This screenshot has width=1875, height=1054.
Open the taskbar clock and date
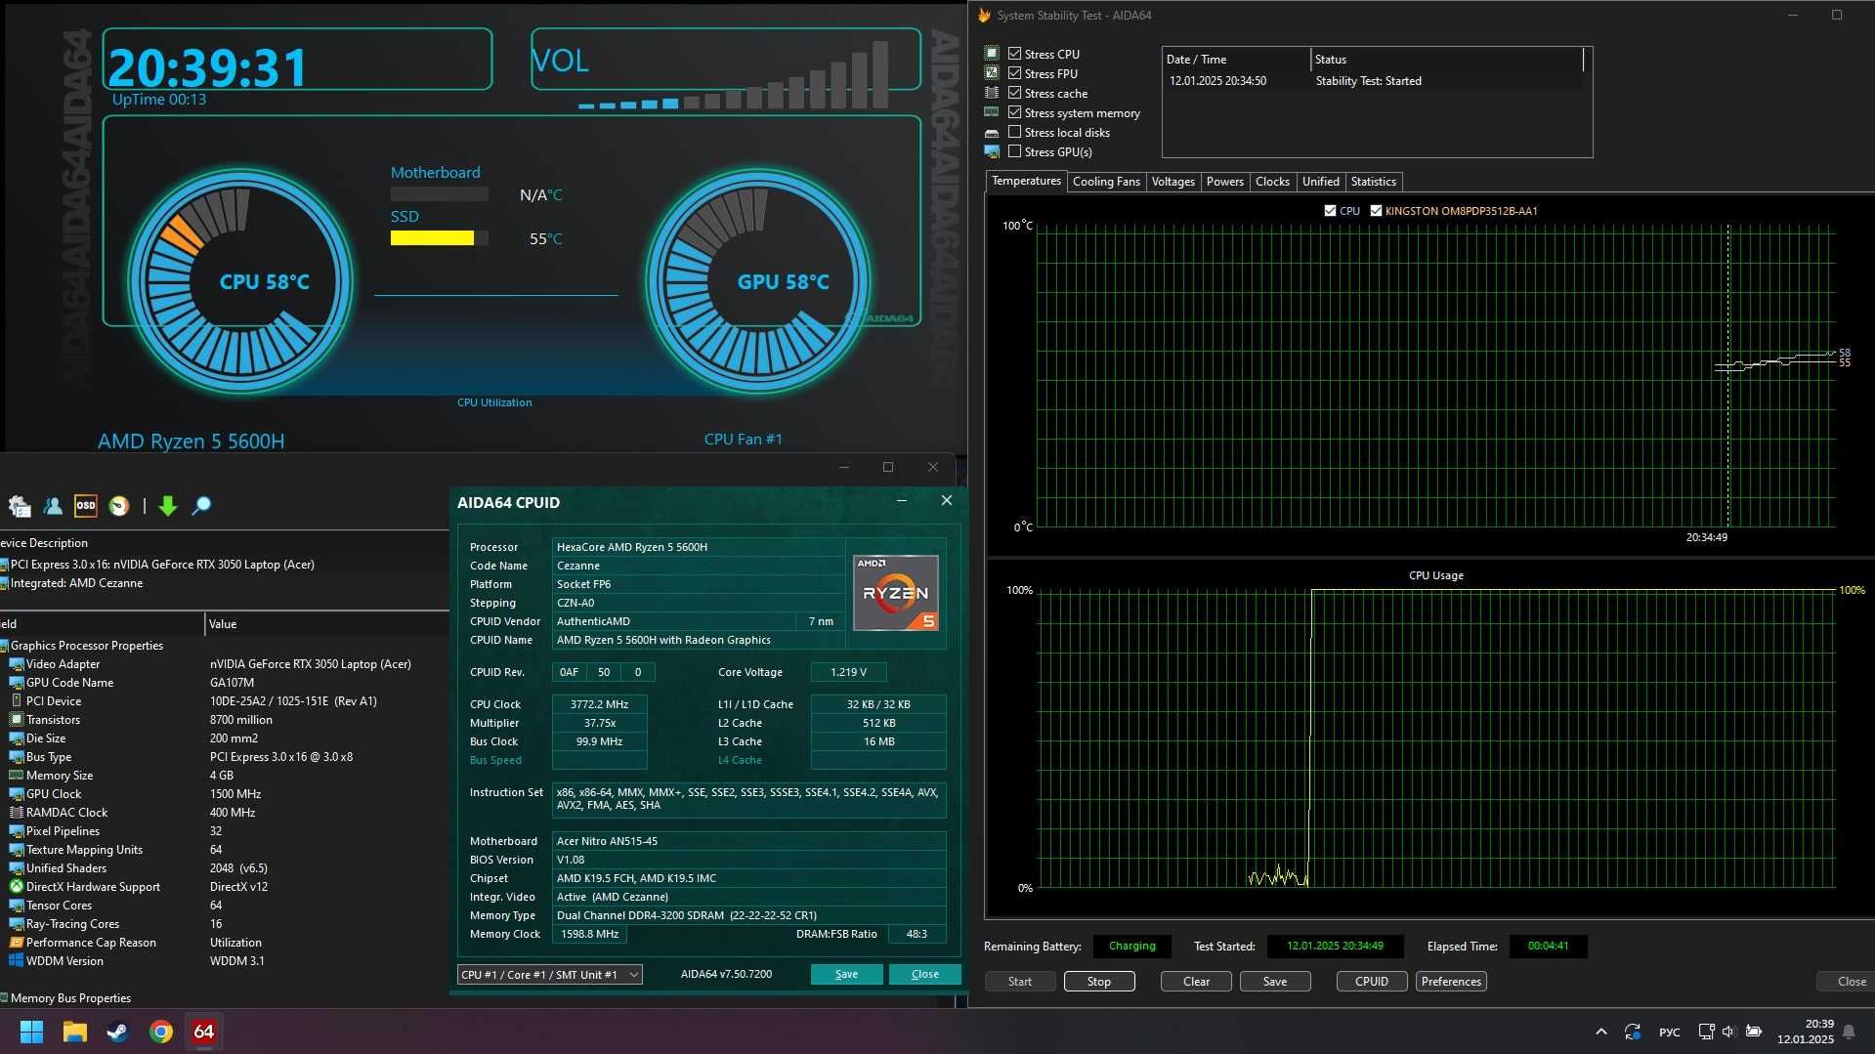click(x=1806, y=1032)
